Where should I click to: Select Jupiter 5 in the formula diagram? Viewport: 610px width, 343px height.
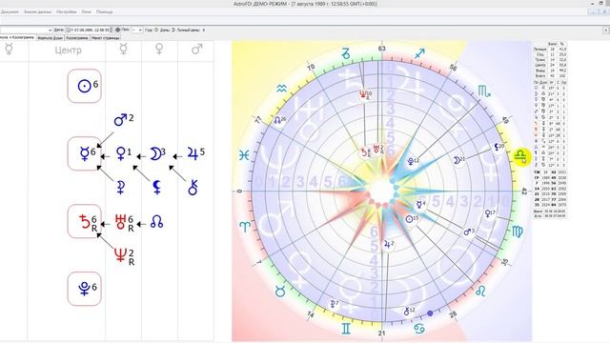(195, 153)
